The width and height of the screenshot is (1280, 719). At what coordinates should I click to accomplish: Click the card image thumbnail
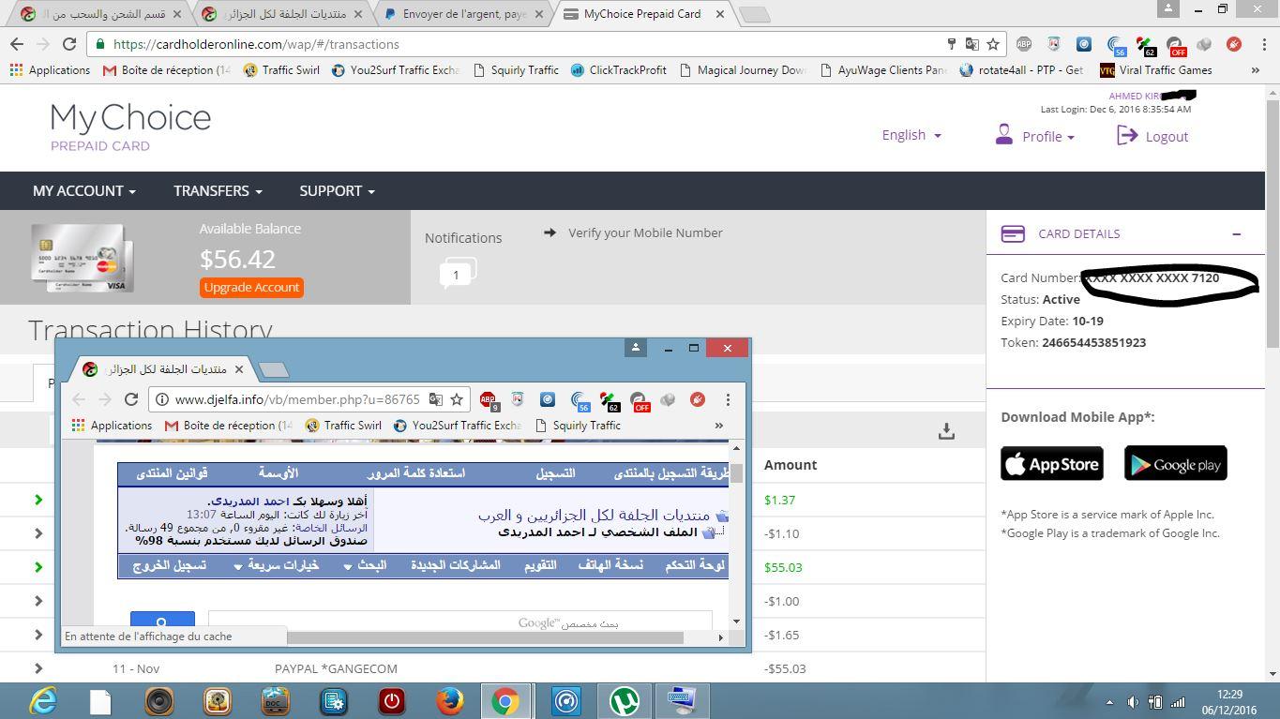(x=83, y=258)
